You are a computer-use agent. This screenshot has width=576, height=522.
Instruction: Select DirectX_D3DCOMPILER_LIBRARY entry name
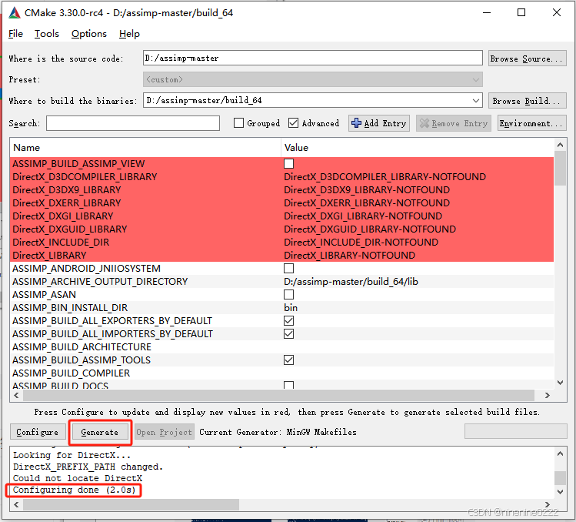pyautogui.click(x=85, y=177)
